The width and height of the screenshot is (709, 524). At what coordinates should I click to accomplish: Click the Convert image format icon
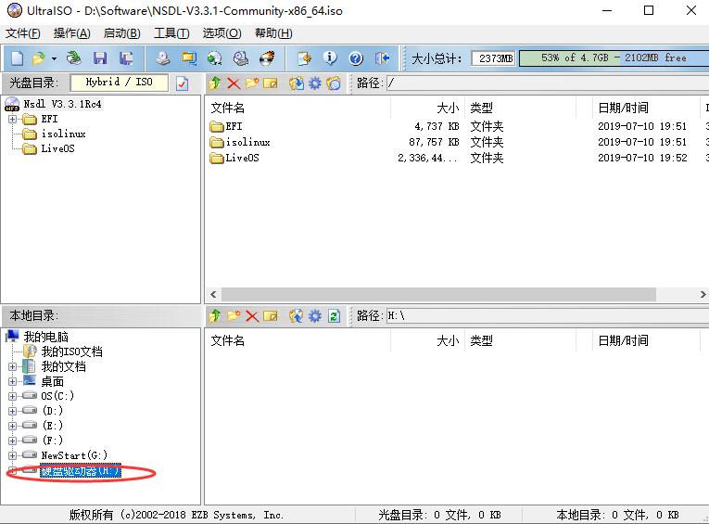[189, 58]
